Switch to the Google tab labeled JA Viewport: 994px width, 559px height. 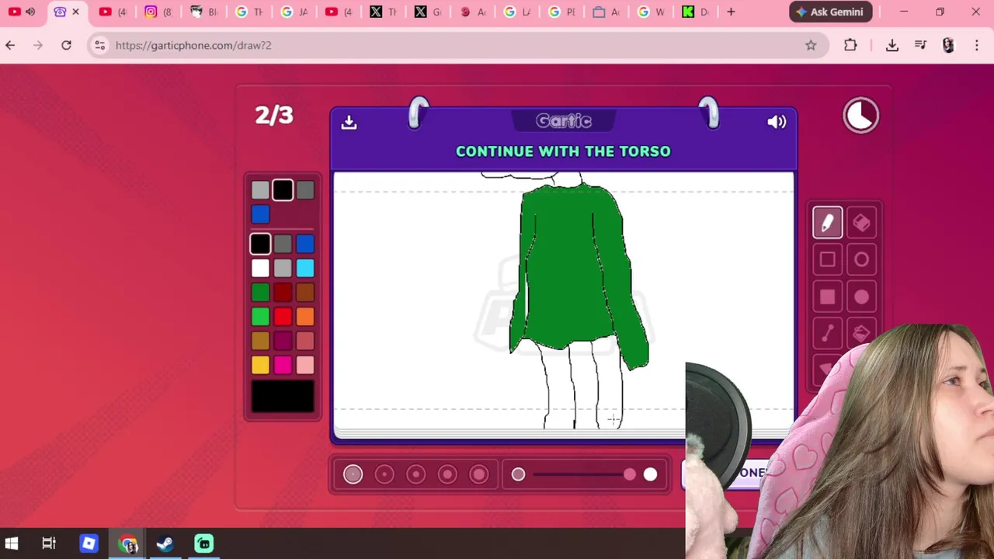294,12
